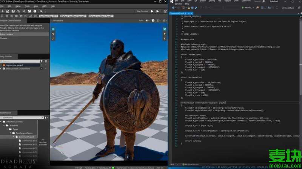Collapse the Deadhaus_Sonata folder
The width and height of the screenshot is (302, 169).
[1, 121]
